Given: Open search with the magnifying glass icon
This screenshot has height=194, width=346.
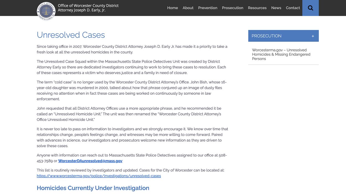Looking at the screenshot, I should [x=310, y=8].
